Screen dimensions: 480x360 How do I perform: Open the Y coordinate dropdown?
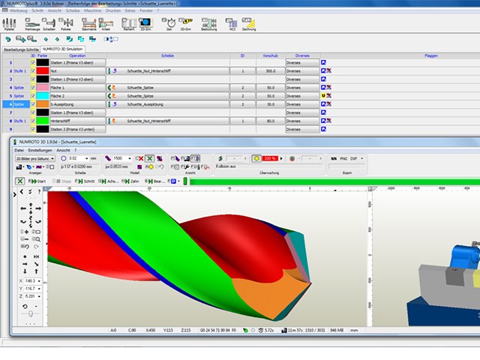39,289
